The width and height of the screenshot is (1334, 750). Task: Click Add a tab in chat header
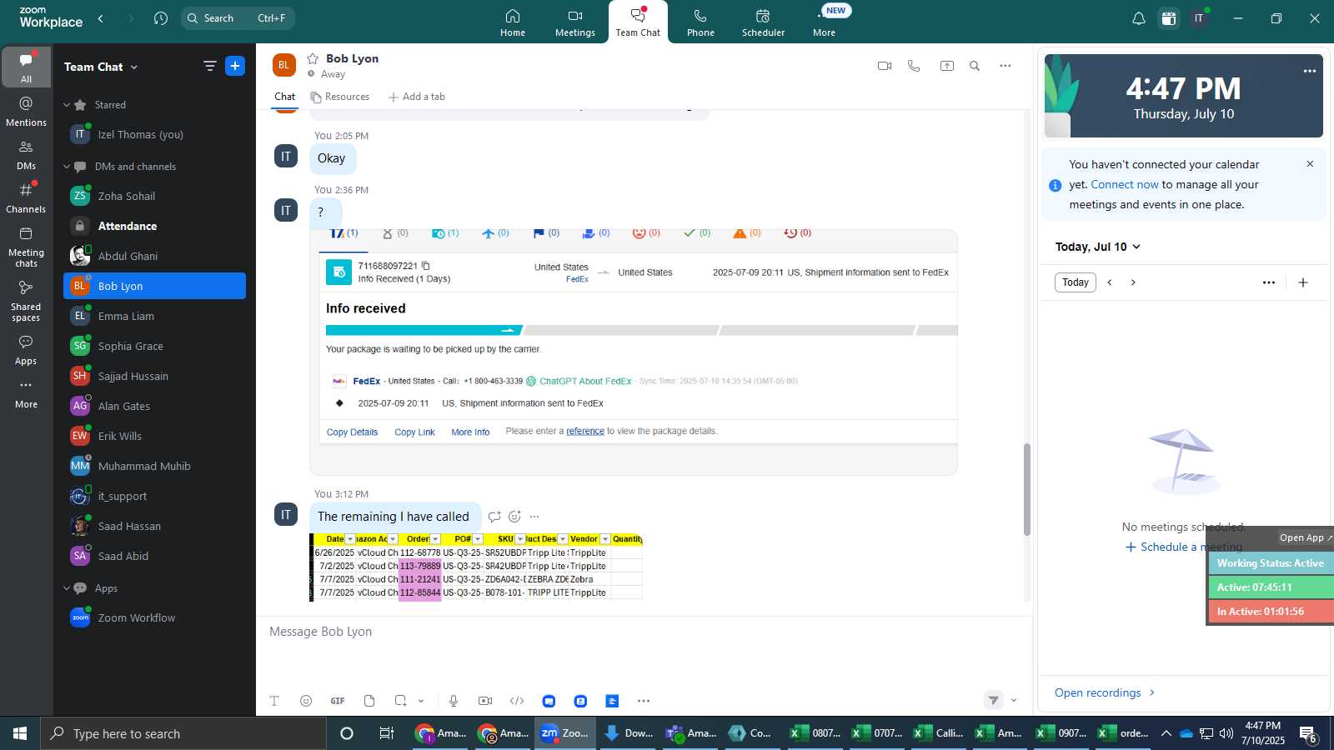[417, 97]
